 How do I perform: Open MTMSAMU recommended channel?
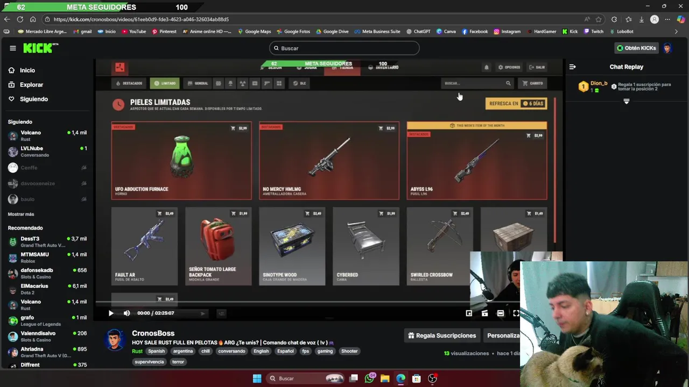pyautogui.click(x=47, y=257)
